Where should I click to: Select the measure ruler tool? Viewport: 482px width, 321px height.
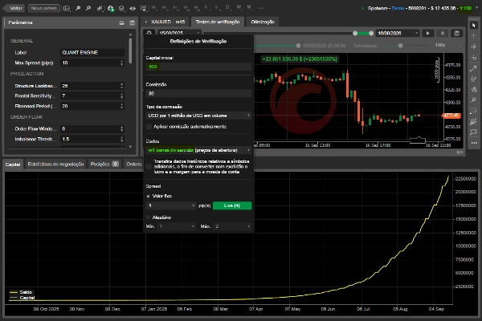coord(474,57)
